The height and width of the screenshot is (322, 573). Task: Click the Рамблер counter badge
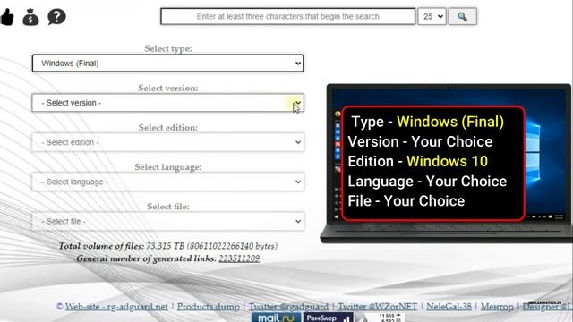pyautogui.click(x=328, y=318)
